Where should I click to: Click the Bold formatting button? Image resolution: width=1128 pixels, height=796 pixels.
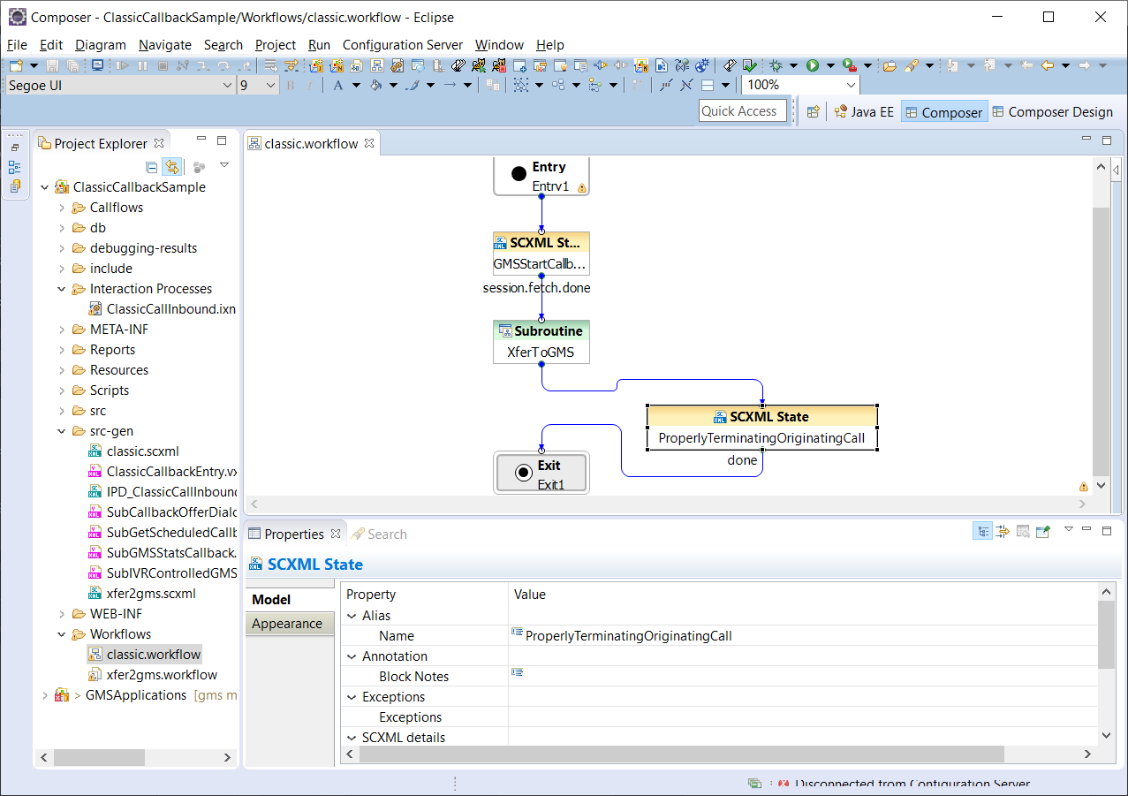click(290, 85)
